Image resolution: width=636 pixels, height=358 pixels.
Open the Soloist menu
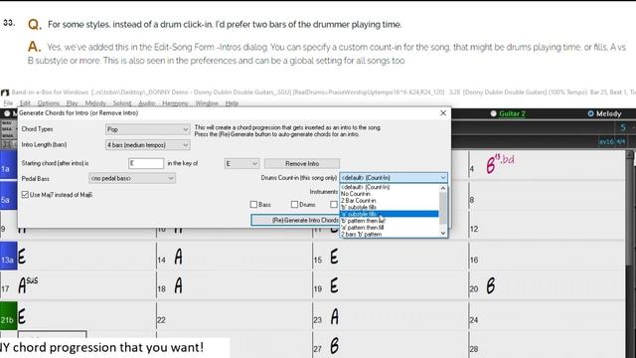[122, 103]
